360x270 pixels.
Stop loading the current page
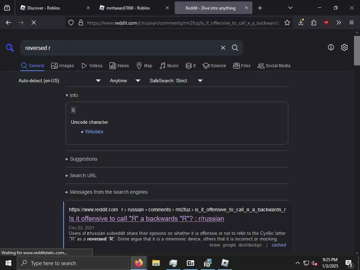point(34,22)
